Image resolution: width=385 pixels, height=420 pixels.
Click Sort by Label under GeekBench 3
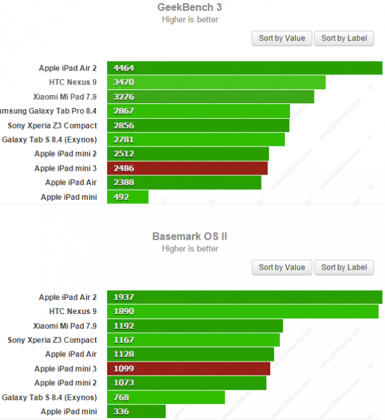pos(344,39)
